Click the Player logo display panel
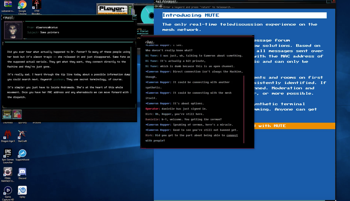Image resolution: width=350 pixels, height=201 pixels. coord(112,9)
